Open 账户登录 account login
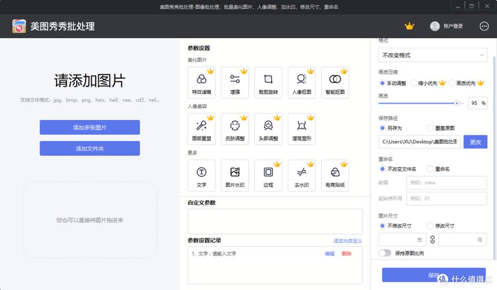 click(x=453, y=26)
